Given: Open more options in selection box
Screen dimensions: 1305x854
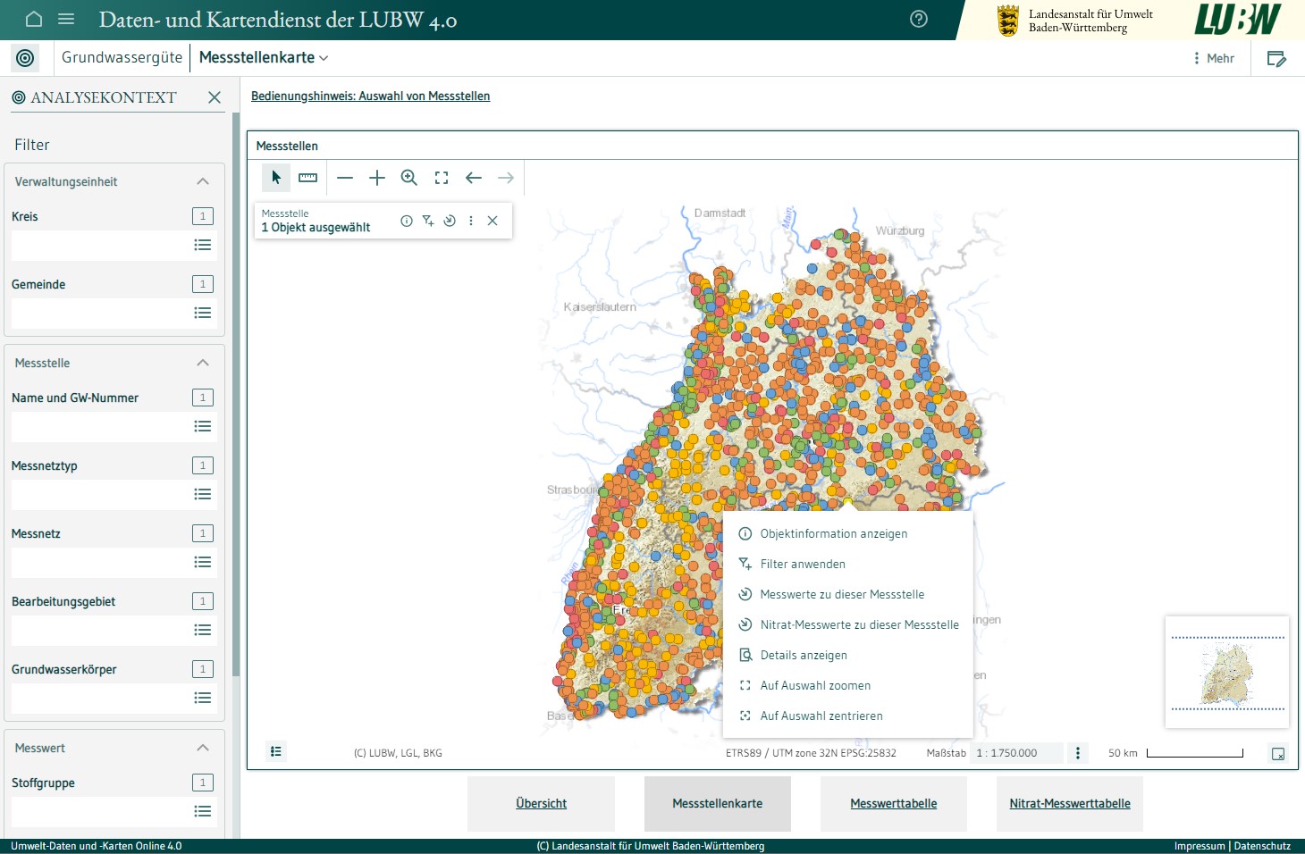Looking at the screenshot, I should 471,221.
